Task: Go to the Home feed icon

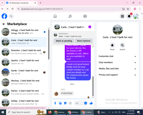Action: 55,16
